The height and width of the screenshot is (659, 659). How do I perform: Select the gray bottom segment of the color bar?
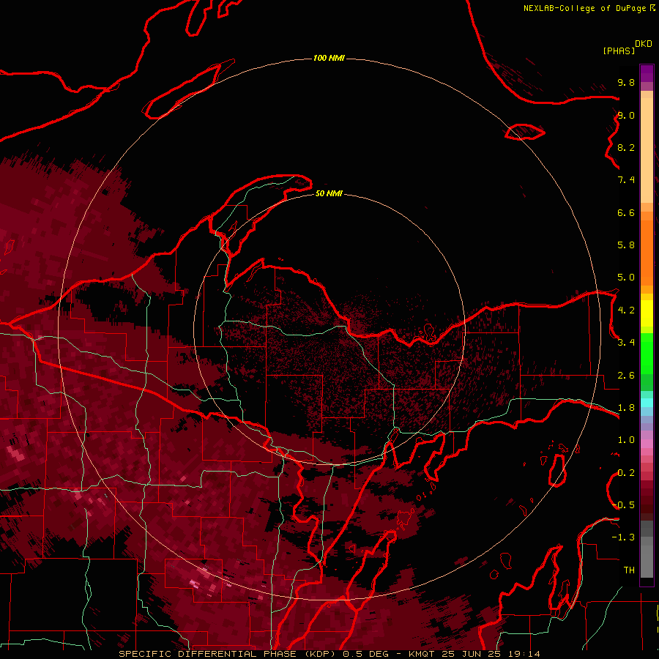point(647,561)
